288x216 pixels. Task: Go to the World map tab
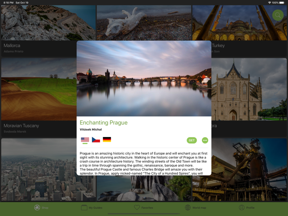click(x=195, y=207)
